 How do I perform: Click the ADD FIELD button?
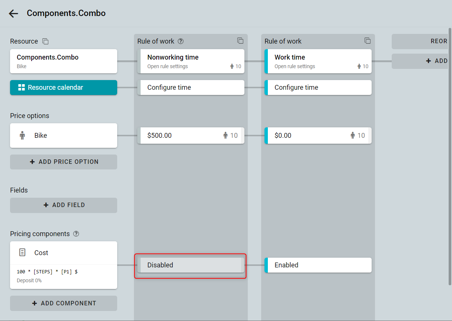click(64, 205)
